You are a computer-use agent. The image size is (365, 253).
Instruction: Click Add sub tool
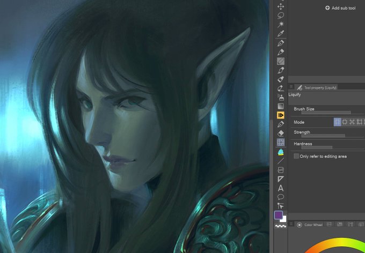click(340, 8)
